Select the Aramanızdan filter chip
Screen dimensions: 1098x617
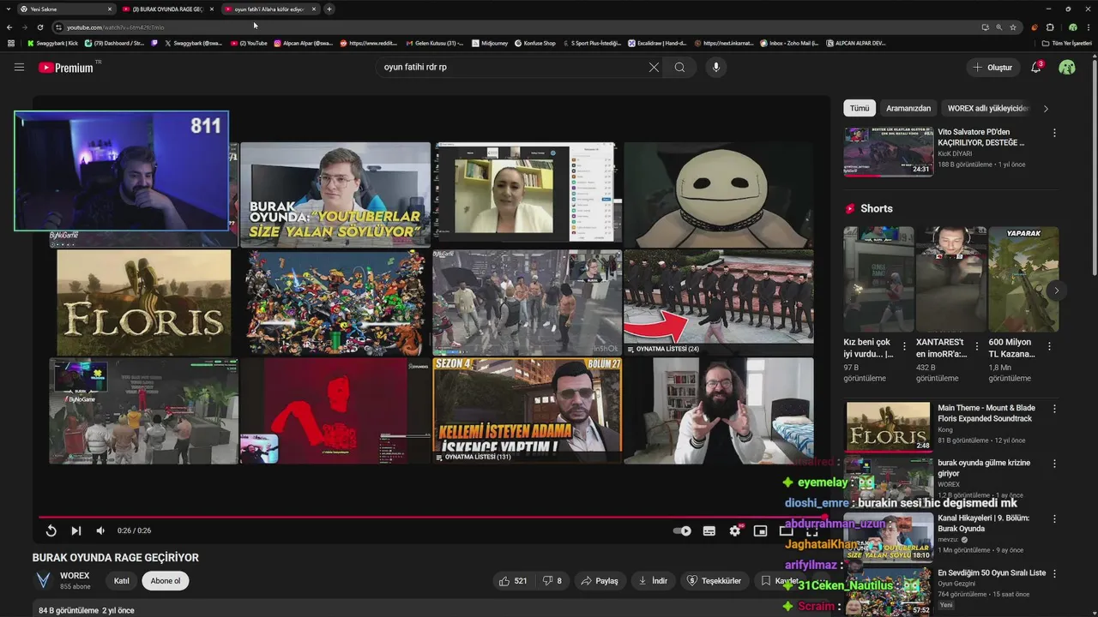(x=908, y=108)
